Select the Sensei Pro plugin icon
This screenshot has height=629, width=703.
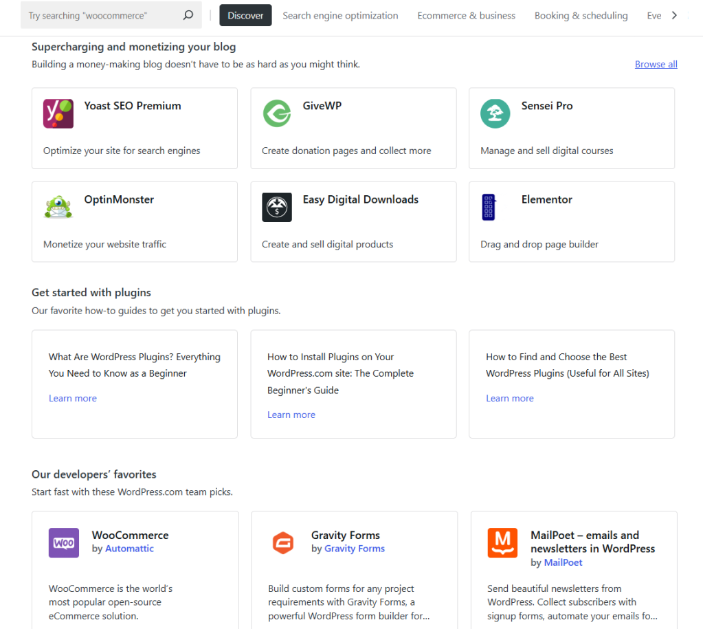(495, 113)
